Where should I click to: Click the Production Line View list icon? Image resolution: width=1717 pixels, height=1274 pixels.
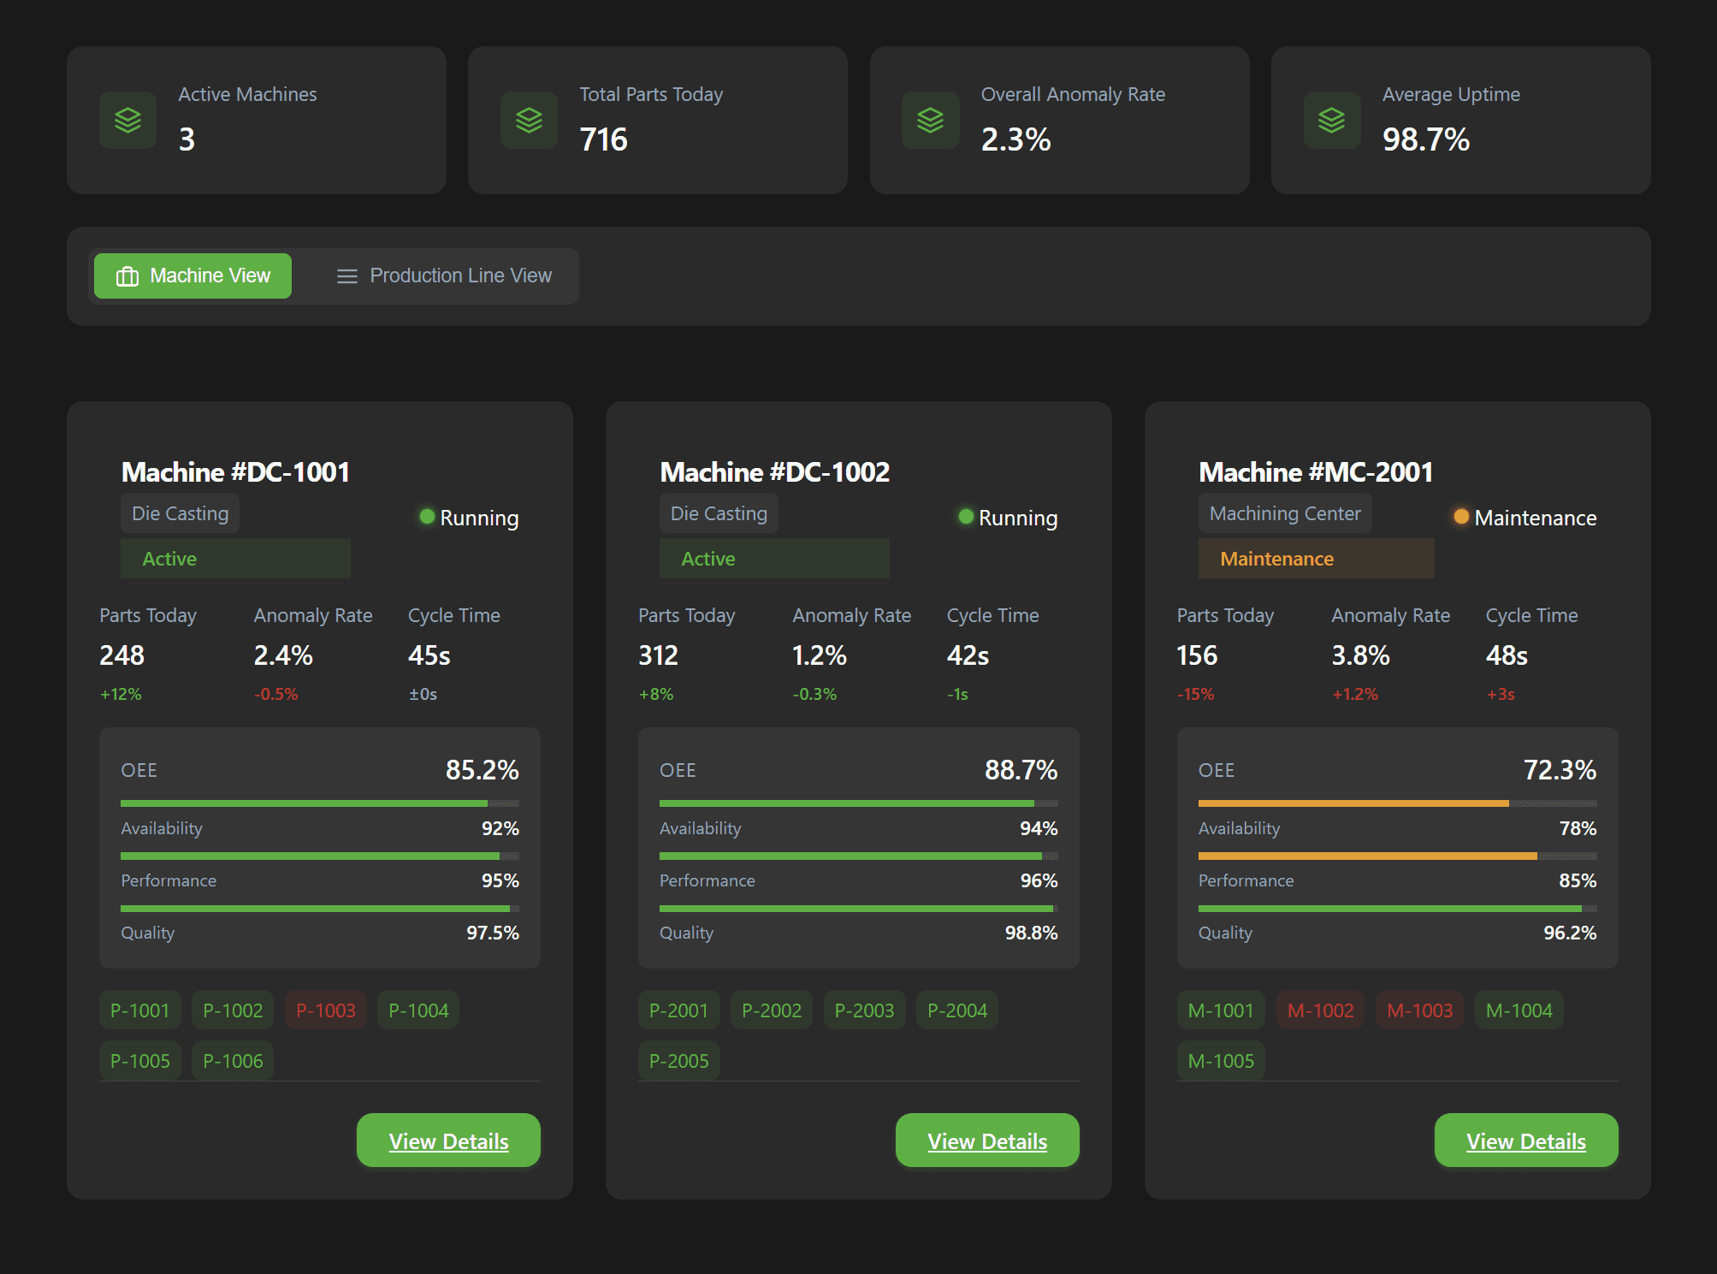point(346,276)
